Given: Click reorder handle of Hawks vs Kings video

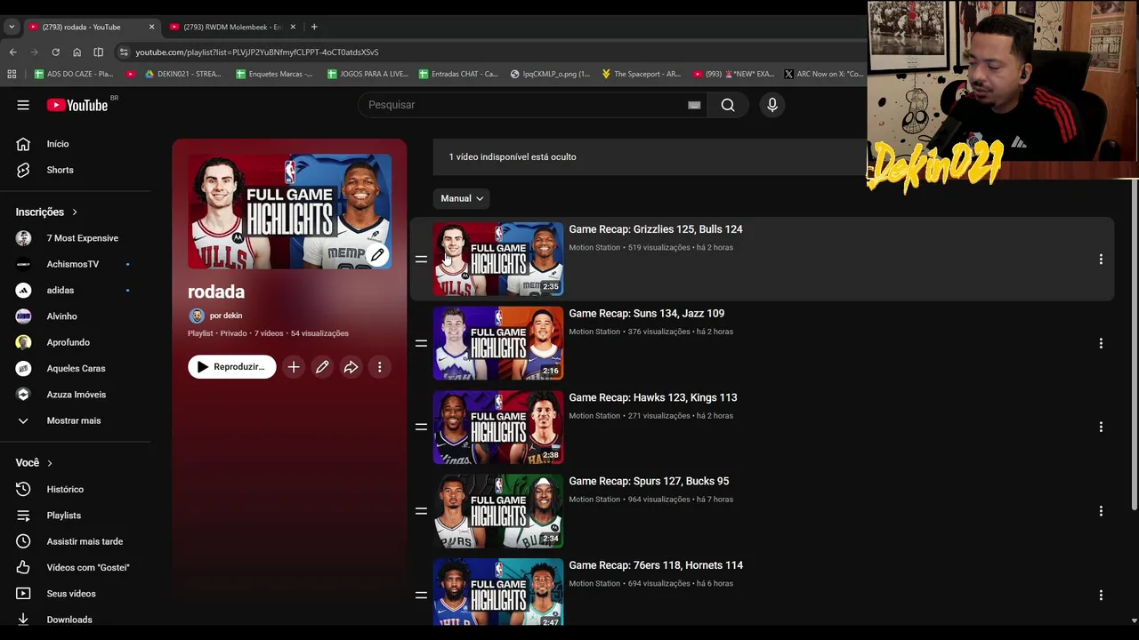Looking at the screenshot, I should tap(421, 427).
